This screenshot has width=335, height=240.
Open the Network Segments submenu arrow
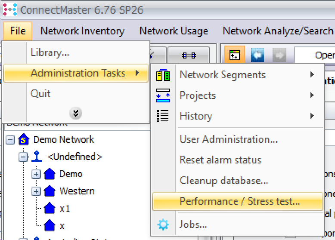(312, 74)
